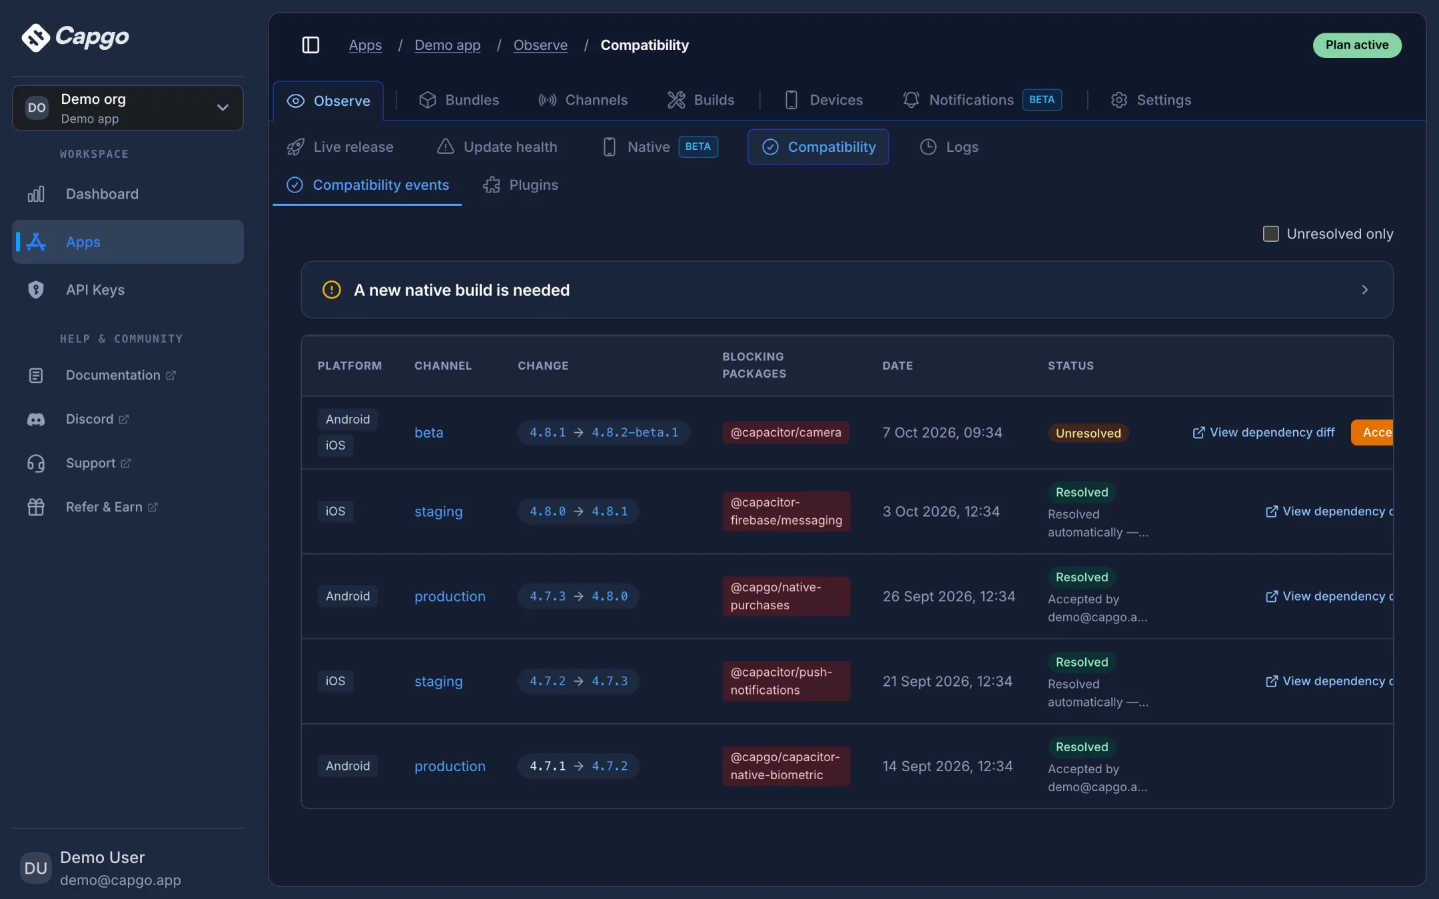Open Devices tab
Image resolution: width=1439 pixels, height=899 pixels.
tap(823, 100)
